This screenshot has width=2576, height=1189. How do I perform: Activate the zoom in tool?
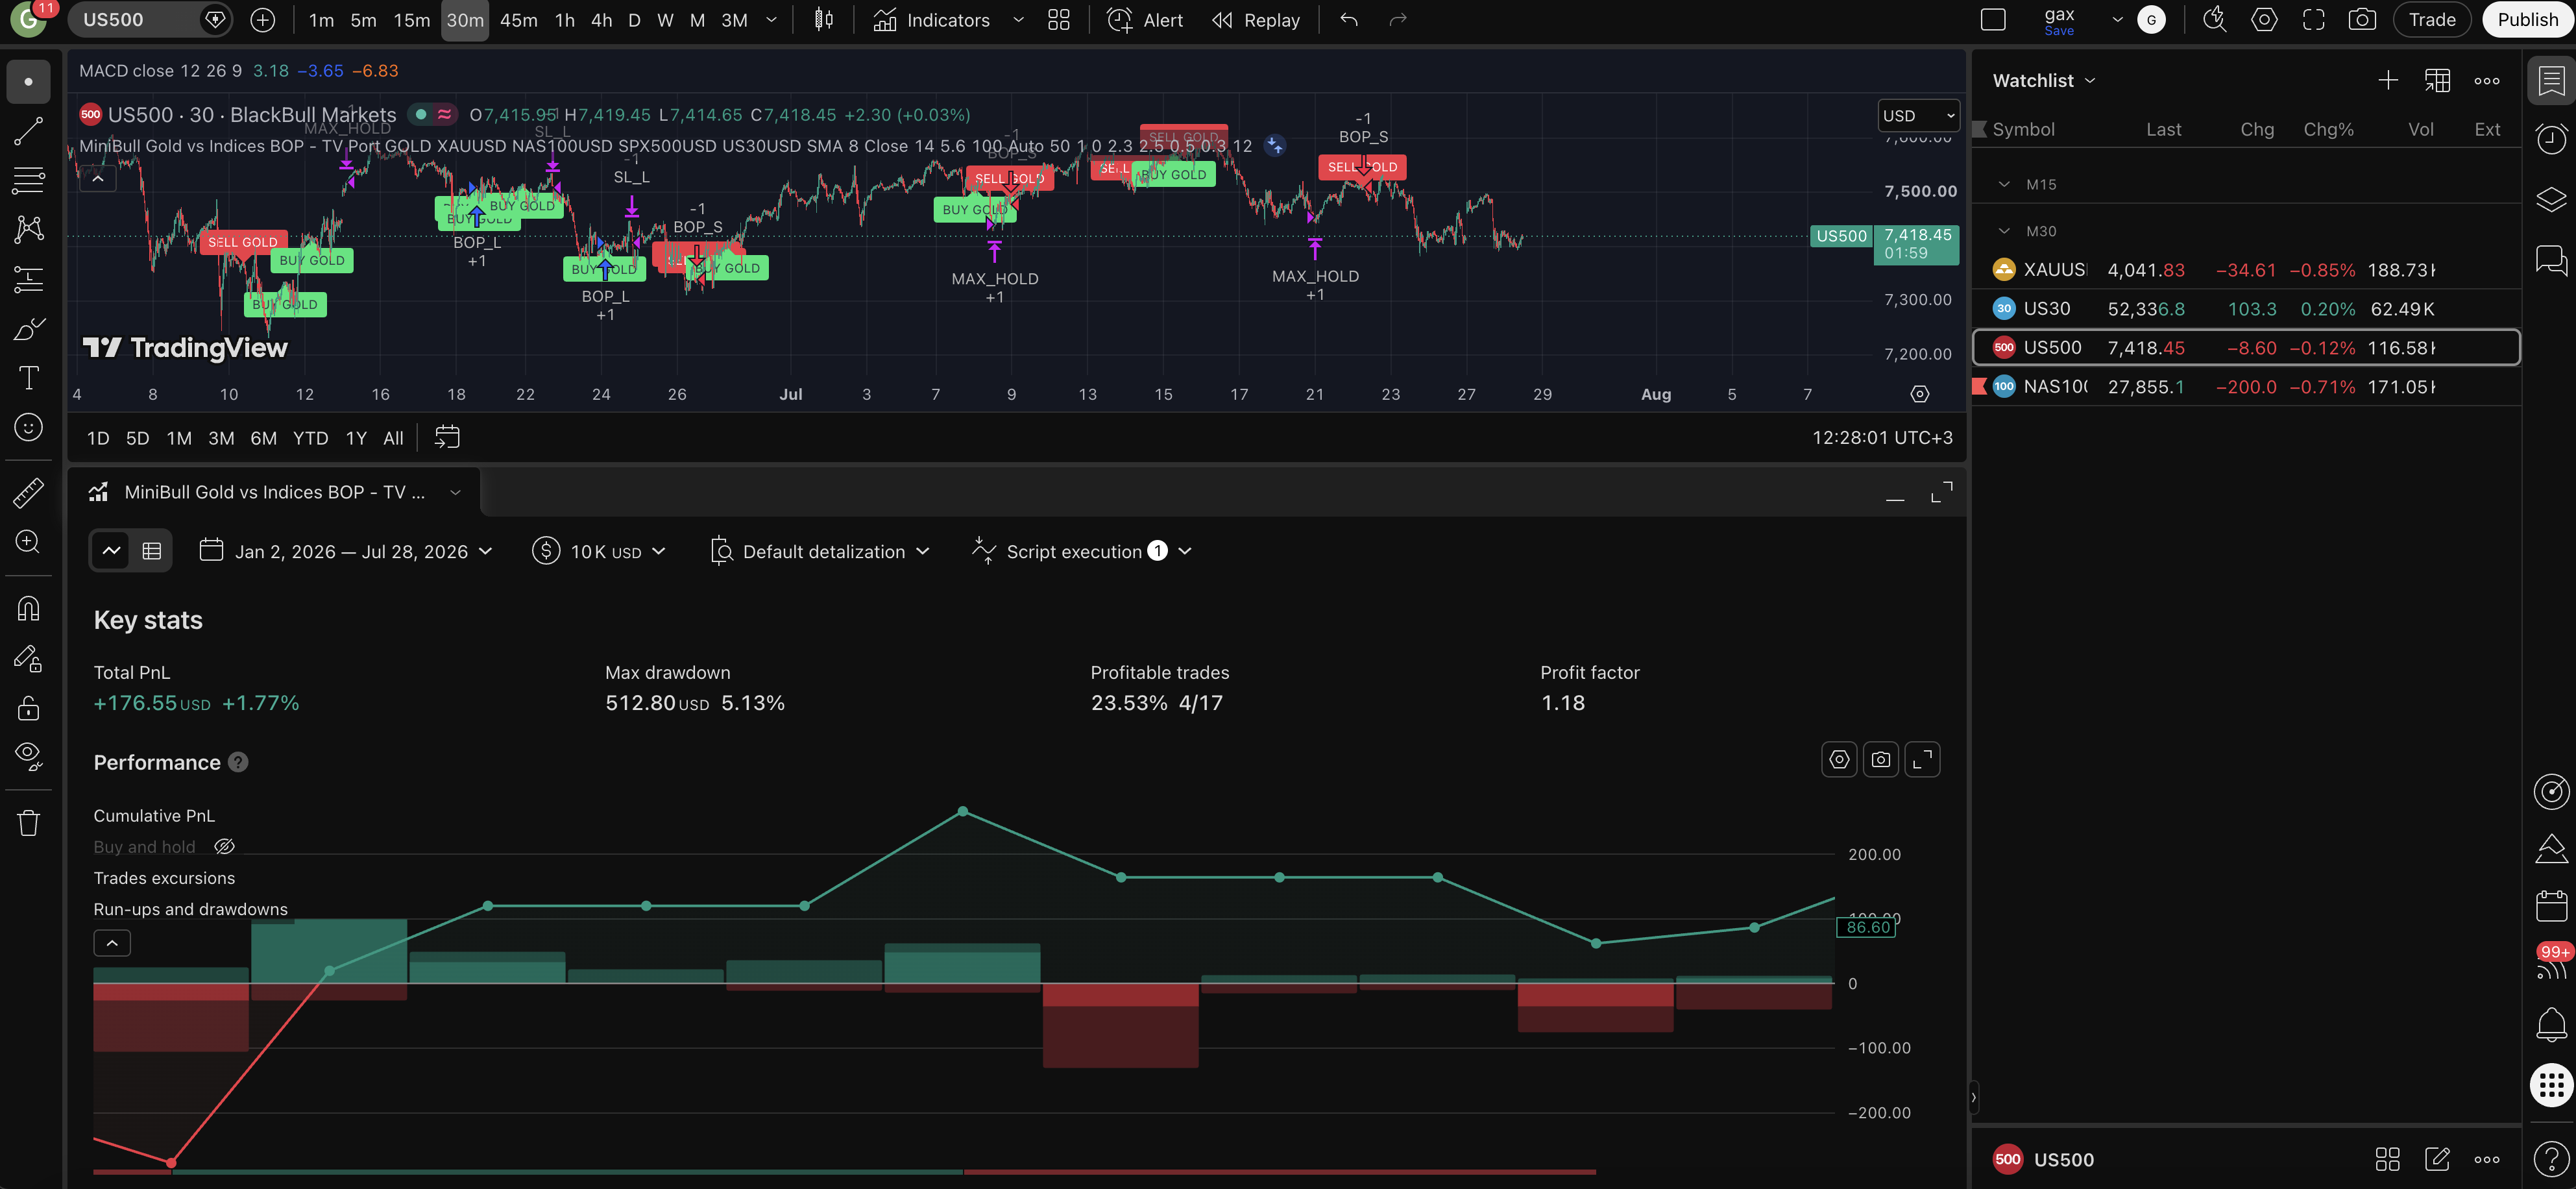pos(28,541)
